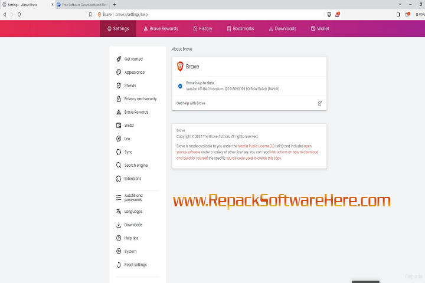Click the Appearance palette icon
Screen dimensions: 425x283
[x=119, y=73]
